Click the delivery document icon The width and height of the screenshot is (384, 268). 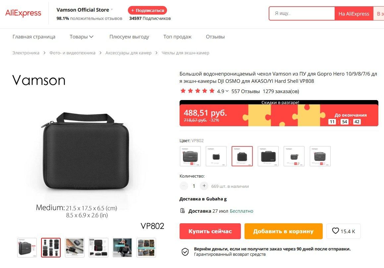click(183, 211)
